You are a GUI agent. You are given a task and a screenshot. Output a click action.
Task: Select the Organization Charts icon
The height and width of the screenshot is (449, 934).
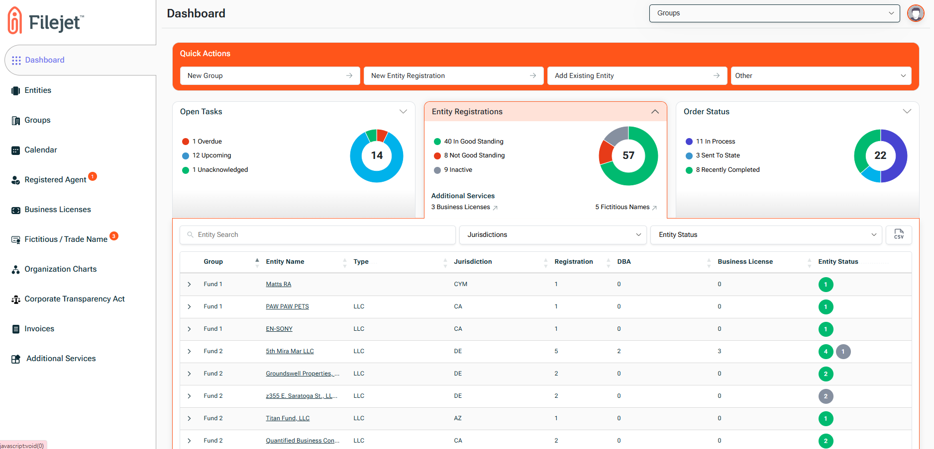click(x=16, y=269)
